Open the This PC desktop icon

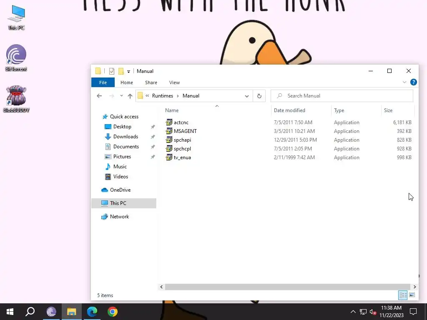click(x=16, y=17)
